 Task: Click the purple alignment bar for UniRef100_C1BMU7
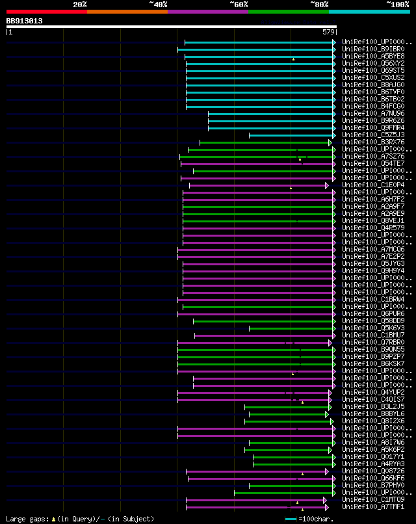(x=264, y=336)
